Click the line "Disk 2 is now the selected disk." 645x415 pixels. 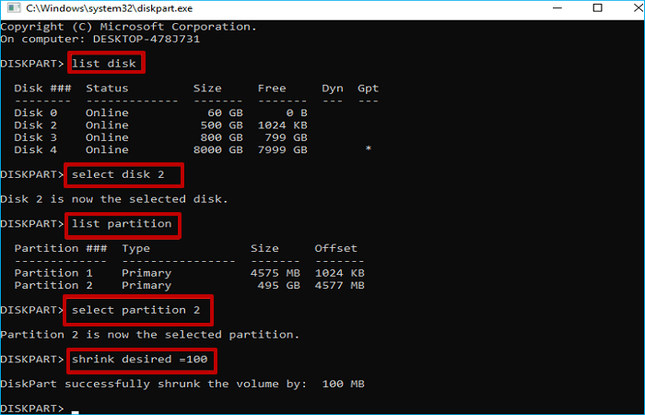[x=114, y=199]
